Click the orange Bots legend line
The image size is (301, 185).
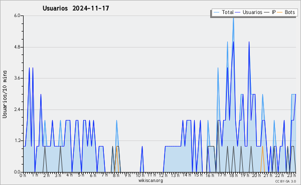(x=280, y=12)
